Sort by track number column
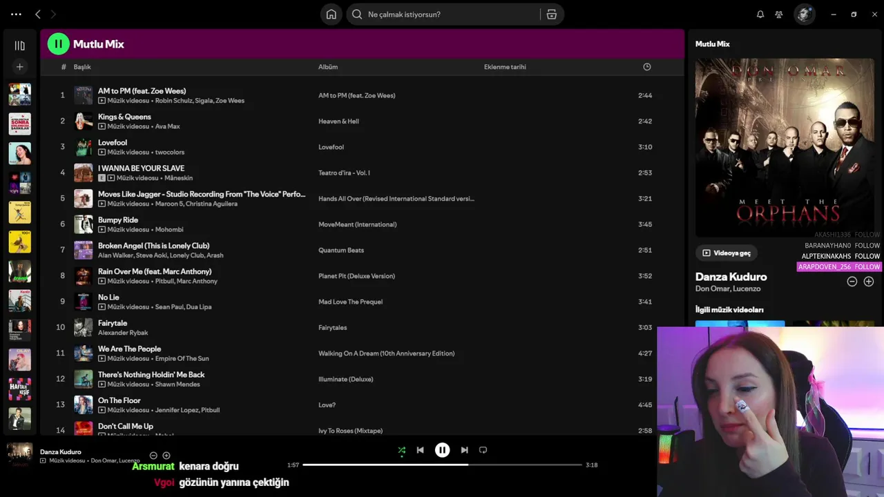The height and width of the screenshot is (497, 884). 64,67
